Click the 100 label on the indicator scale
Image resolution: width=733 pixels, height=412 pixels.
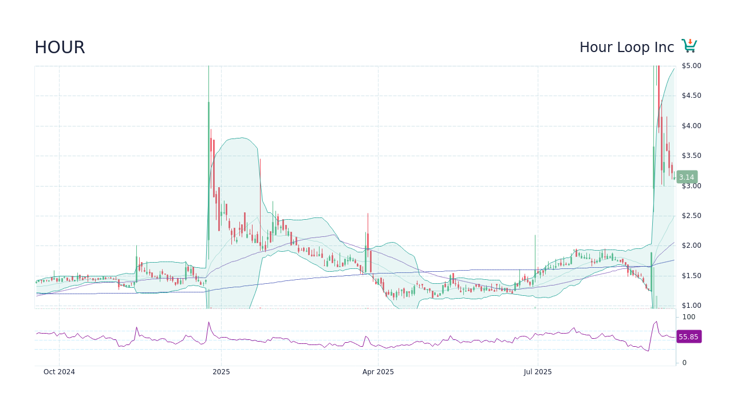coord(688,316)
